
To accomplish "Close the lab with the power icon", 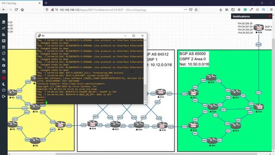I will tap(4, 90).
